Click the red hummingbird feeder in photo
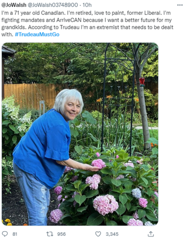The height and width of the screenshot is (240, 183). tap(142, 82)
